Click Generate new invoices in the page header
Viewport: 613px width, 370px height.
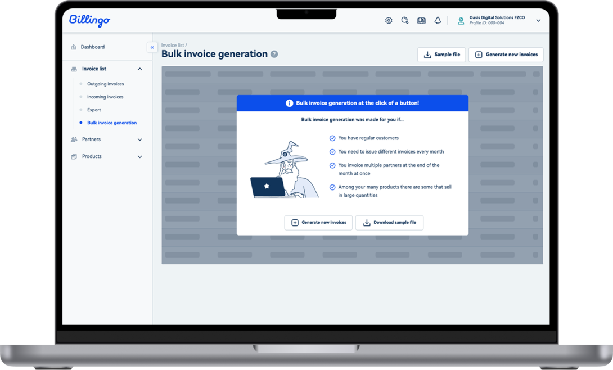[506, 55]
